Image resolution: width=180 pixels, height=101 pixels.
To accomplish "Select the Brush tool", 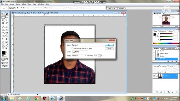I will (x=6, y=27).
